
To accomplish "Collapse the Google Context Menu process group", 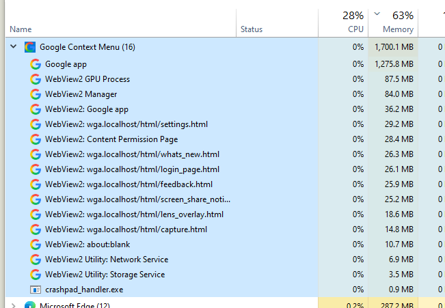I will point(14,46).
